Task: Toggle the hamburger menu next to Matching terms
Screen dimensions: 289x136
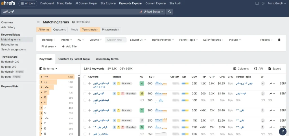Action: pos(38,22)
